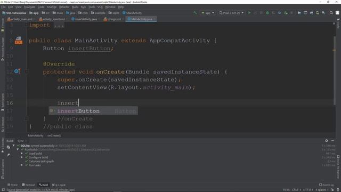Open the File menu
This screenshot has height=192, width=341.
tap(3, 7)
